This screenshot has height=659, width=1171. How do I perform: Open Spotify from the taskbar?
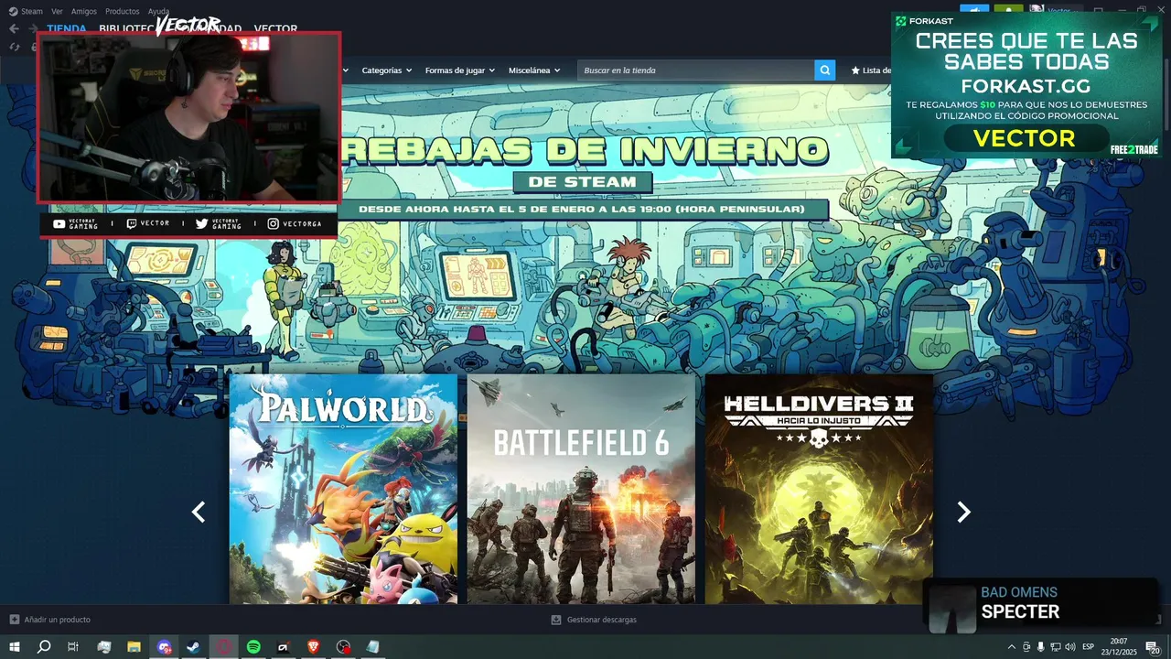(x=253, y=647)
